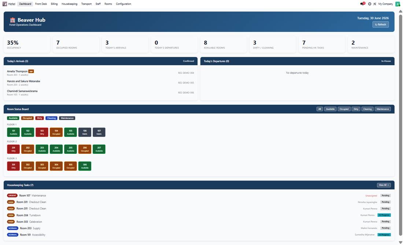
Task: Open Haruto and Sakura Watanabe arrival
Action: click(100, 83)
